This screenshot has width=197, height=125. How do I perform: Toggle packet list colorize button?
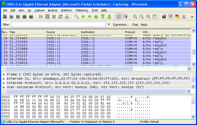coord(119,17)
